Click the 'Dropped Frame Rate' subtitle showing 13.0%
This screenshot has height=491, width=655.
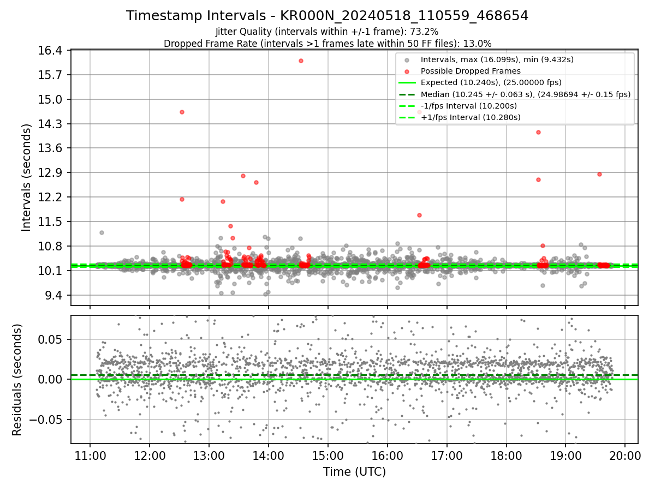327,43
